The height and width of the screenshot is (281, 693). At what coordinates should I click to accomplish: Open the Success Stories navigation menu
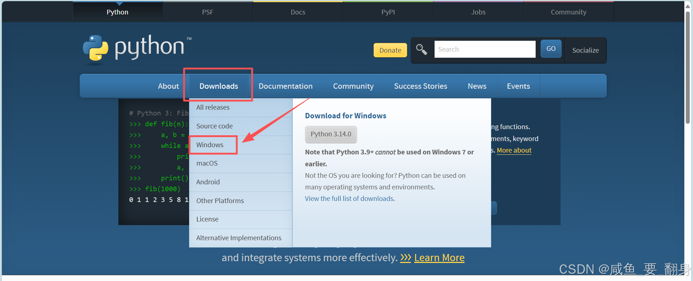[x=420, y=86]
